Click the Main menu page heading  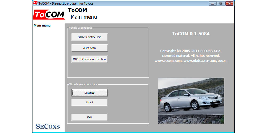point(84,17)
